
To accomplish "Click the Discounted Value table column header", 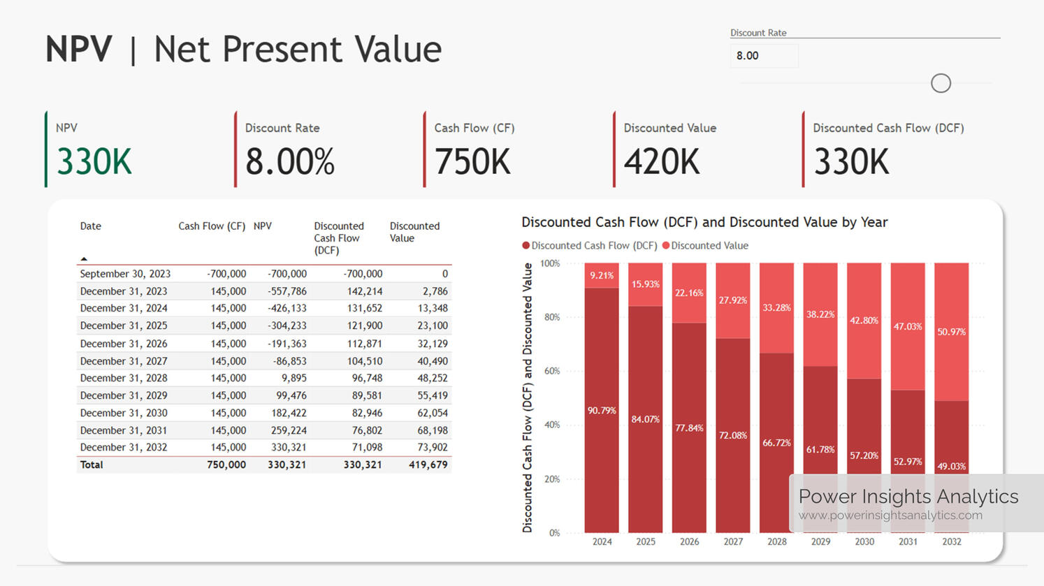I will (x=414, y=232).
